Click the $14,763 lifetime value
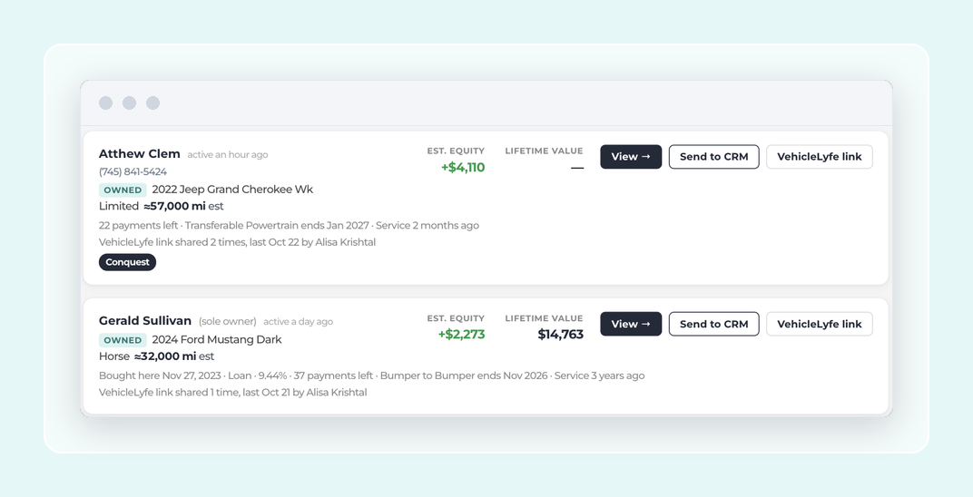973x497 pixels. click(x=560, y=335)
